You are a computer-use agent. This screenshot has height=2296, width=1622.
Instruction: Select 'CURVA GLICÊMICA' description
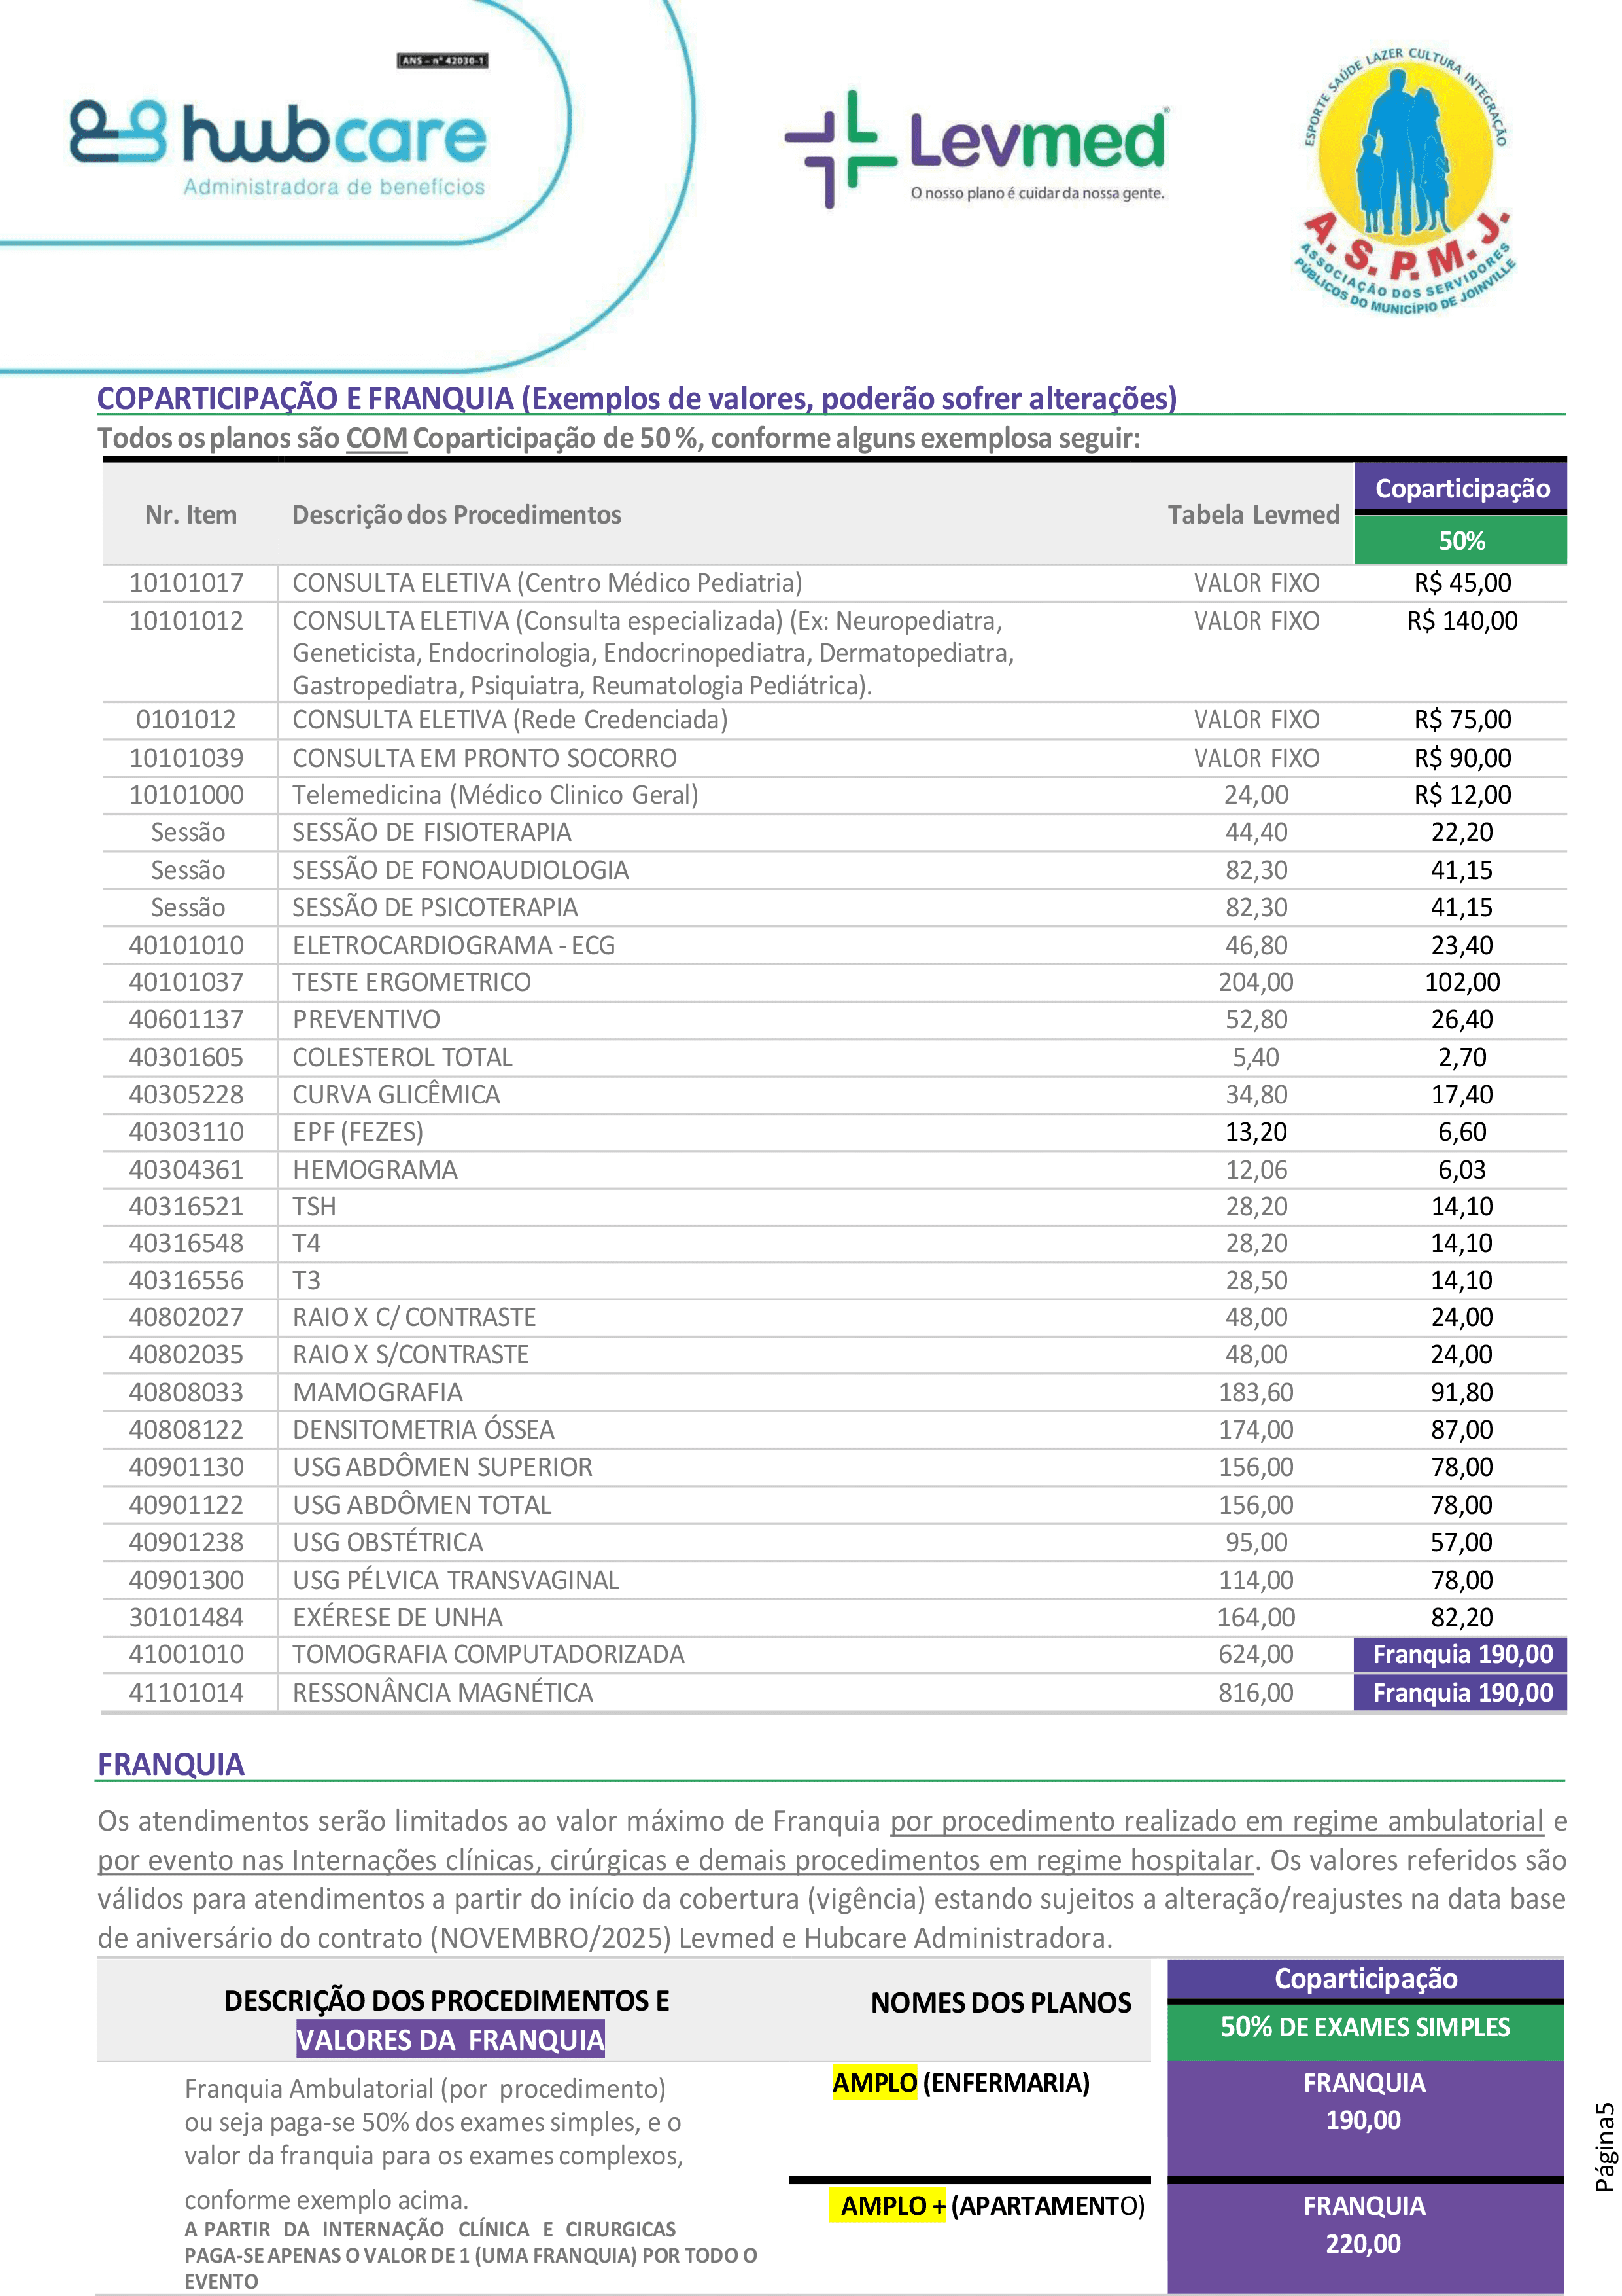pos(396,1094)
